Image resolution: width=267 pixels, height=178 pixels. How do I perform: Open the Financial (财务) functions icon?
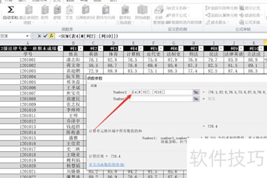pos(45,10)
